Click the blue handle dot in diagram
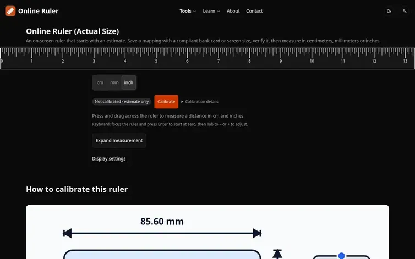Screen dimensions: 415x259 [341, 256]
